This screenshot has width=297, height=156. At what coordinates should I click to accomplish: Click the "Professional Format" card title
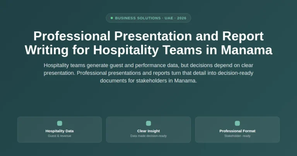coord(237,131)
